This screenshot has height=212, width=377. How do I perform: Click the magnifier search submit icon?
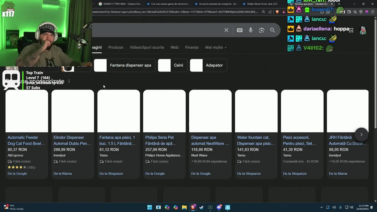(272, 30)
